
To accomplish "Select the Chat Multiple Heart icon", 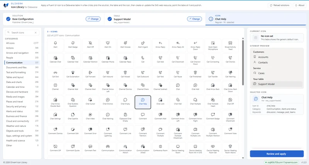I will (x=213, y=102).
